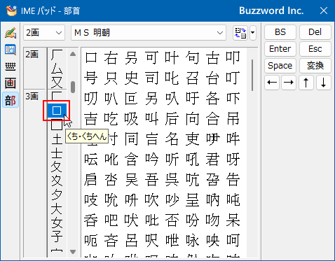The height and width of the screenshot is (261, 335).
Task: Insert the kanji 告
Action: [x=233, y=180]
